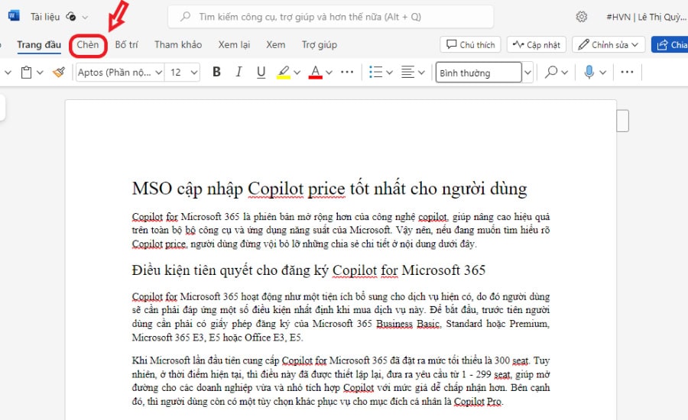Click the Format Painter icon
Screen dimensions: 688x420
[x=59, y=73]
